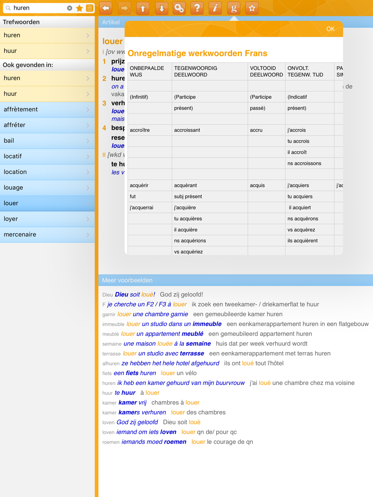373x497 pixels.
Task: Click 'louer un appartement meublé' example
Action: click(x=162, y=334)
